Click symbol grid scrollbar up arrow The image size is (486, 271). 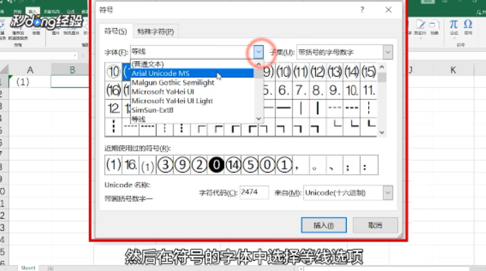point(382,67)
